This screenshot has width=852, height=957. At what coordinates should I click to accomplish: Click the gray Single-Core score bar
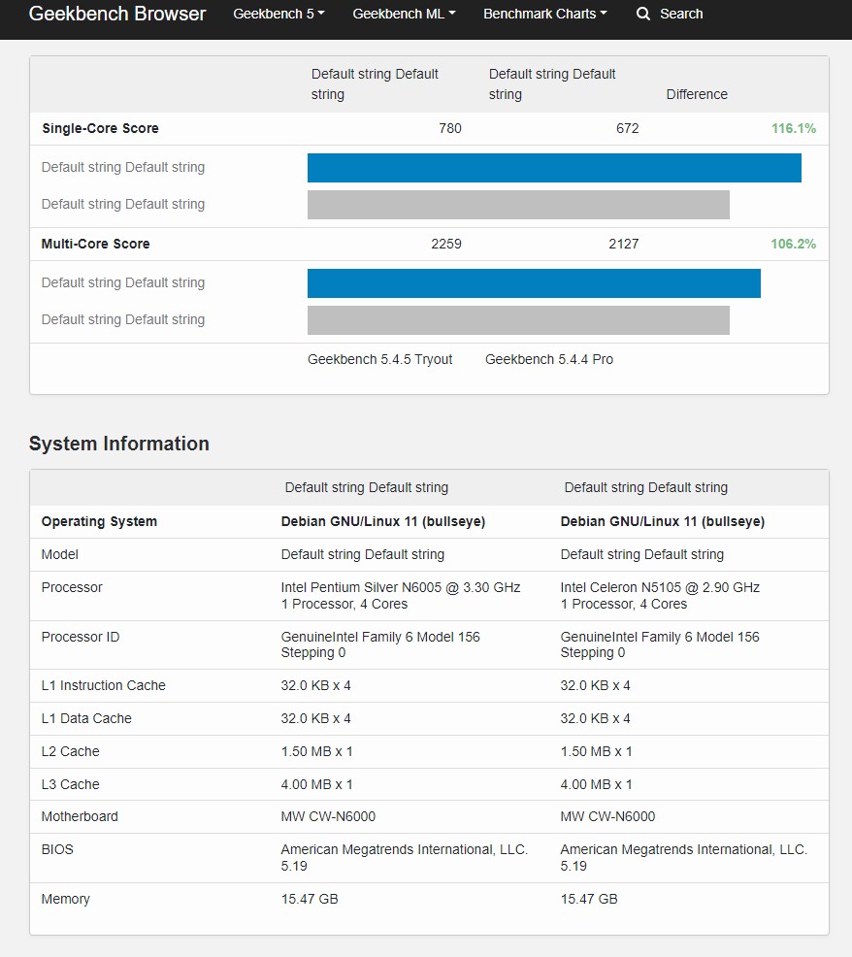point(518,205)
